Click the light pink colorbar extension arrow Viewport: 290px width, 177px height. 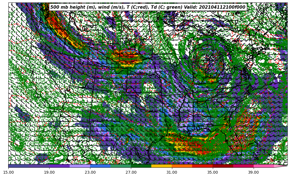pos(280,166)
